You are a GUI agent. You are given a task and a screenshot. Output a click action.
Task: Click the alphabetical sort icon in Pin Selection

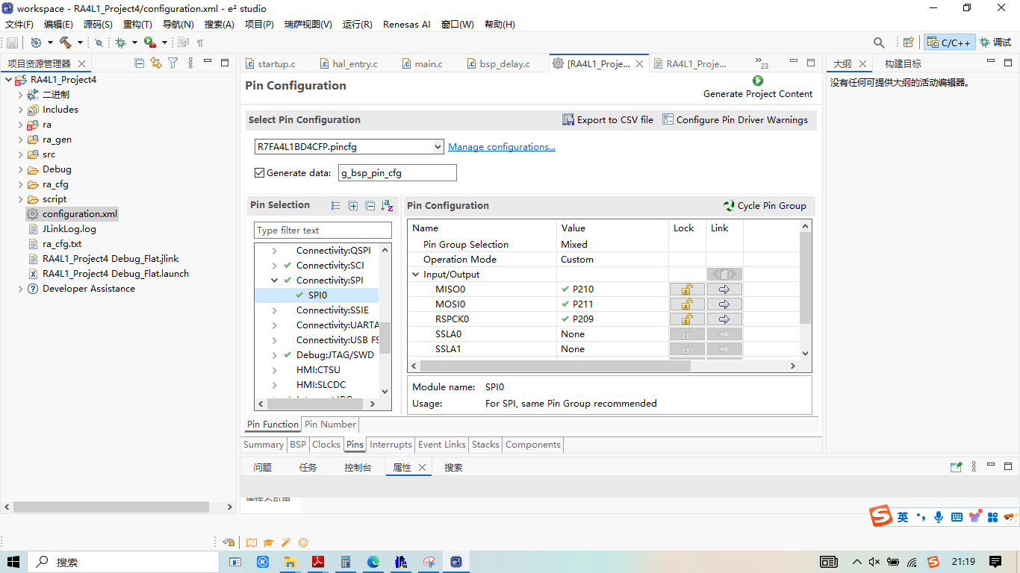pyautogui.click(x=387, y=206)
